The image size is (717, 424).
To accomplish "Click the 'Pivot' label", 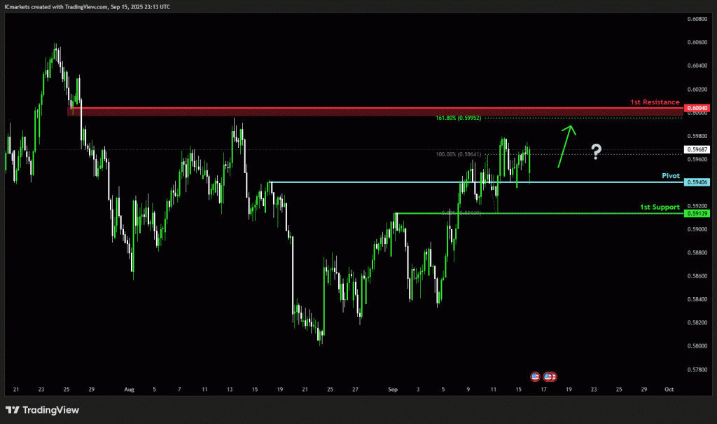I will coord(671,176).
